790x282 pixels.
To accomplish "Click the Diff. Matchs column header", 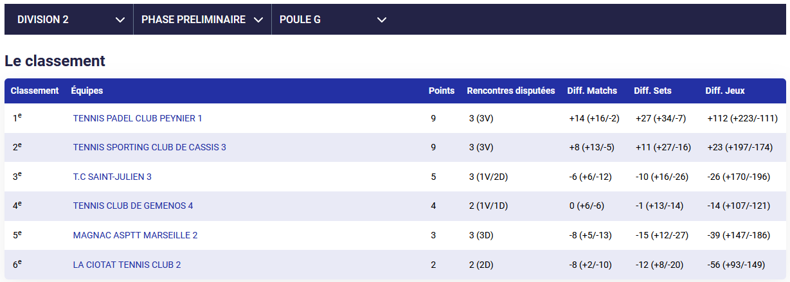I will pyautogui.click(x=592, y=91).
